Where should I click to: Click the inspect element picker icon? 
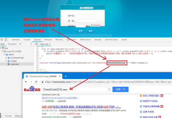(2, 40)
